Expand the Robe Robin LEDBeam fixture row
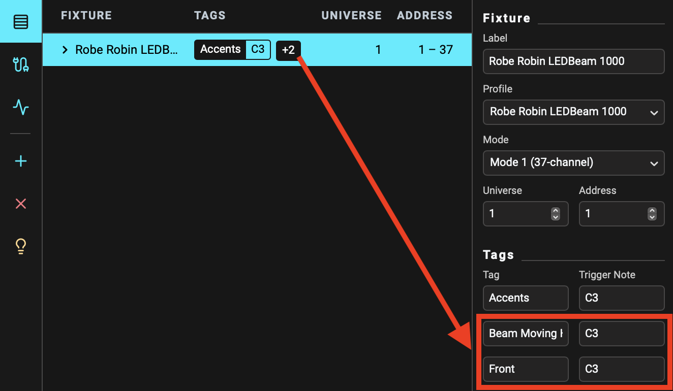Viewport: 673px width, 391px height. (65, 50)
